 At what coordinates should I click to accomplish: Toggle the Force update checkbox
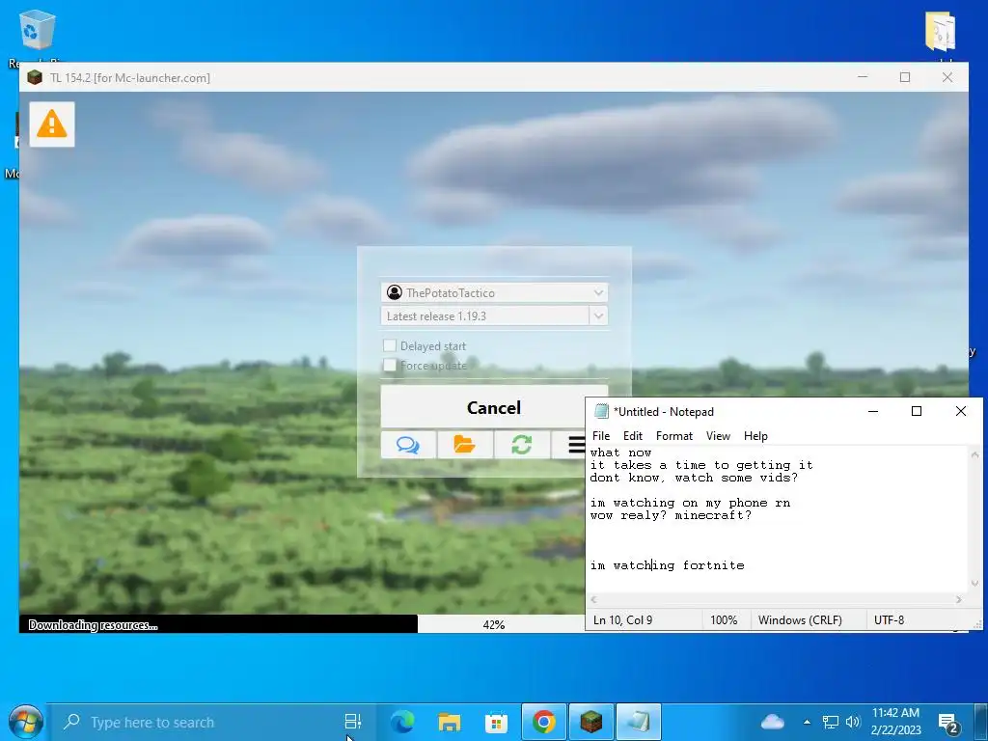click(x=390, y=365)
